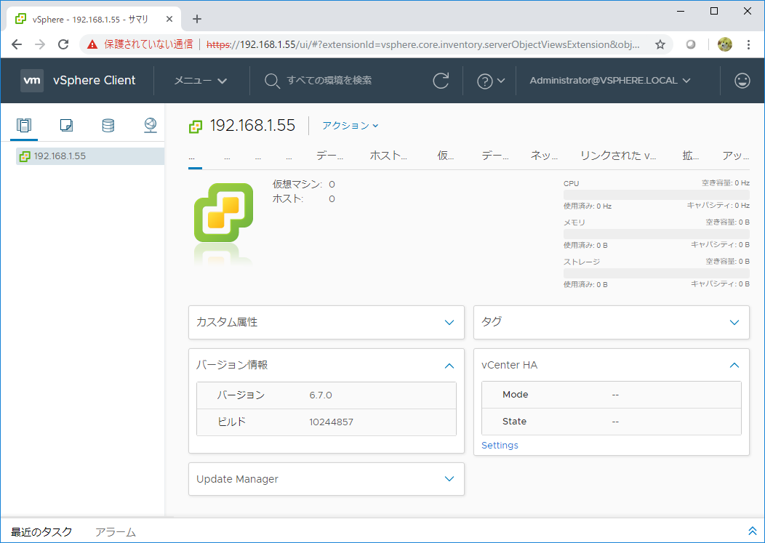Open Chrome three-dot menu
Viewport: 765px width, 543px height.
[x=748, y=45]
